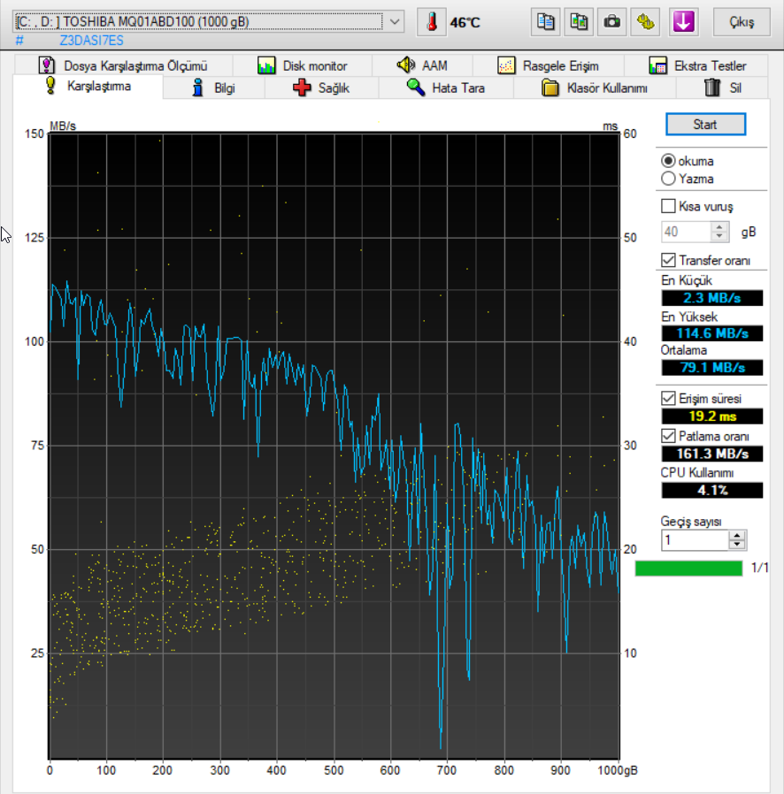The image size is (784, 794).
Task: Click the Kısa vuruş 40 gB field
Action: coord(686,232)
